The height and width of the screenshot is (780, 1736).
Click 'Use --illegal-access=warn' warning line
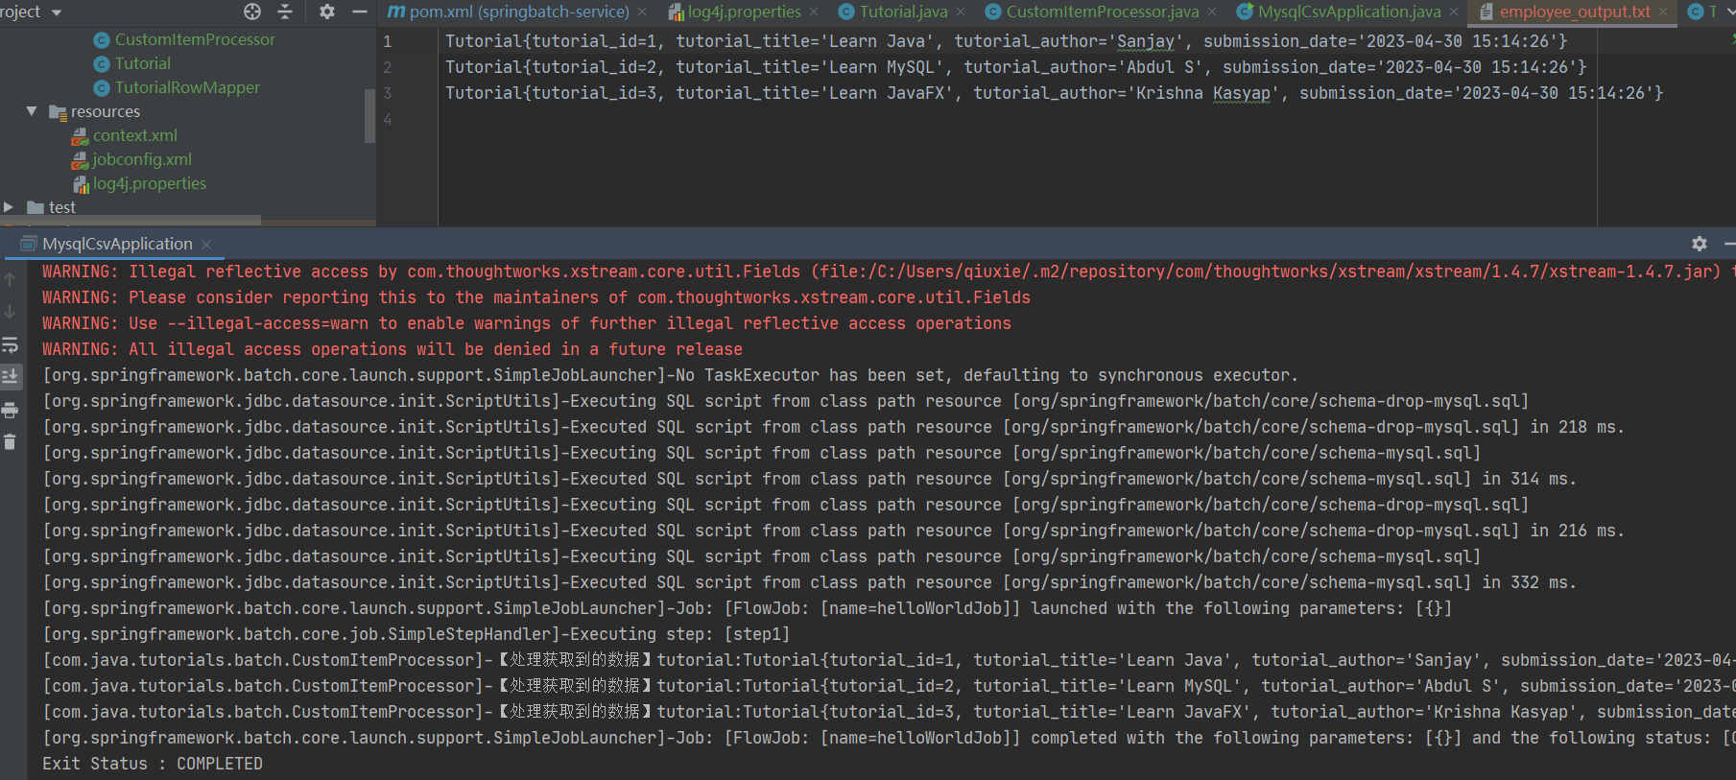pyautogui.click(x=527, y=323)
